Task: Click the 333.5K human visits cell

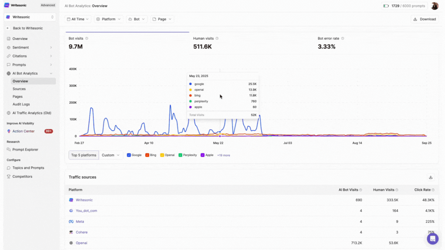Action: tap(392, 200)
